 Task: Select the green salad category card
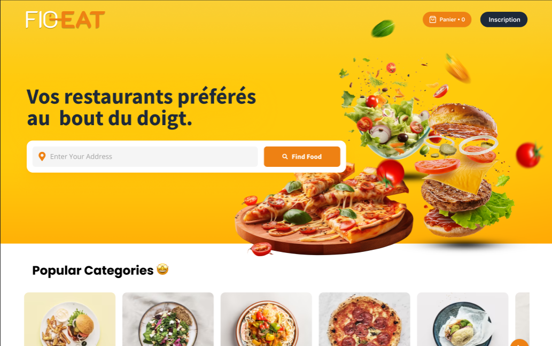(x=168, y=319)
